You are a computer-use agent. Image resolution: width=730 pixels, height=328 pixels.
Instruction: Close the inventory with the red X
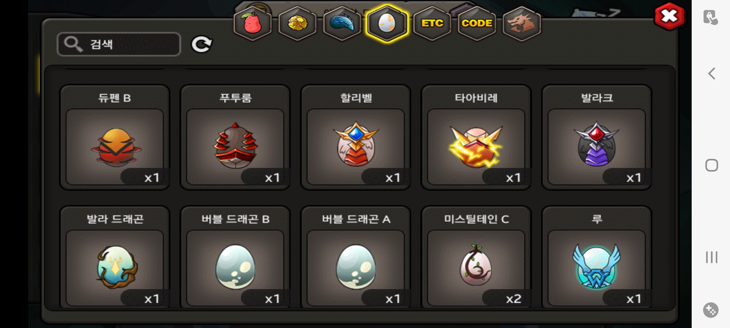click(669, 16)
